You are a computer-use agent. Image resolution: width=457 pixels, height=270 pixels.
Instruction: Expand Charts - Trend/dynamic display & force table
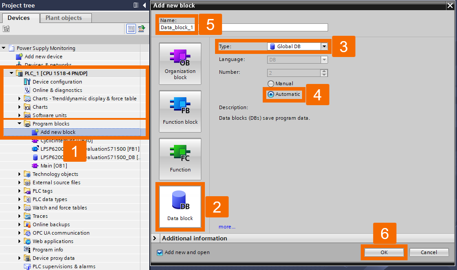coord(19,99)
